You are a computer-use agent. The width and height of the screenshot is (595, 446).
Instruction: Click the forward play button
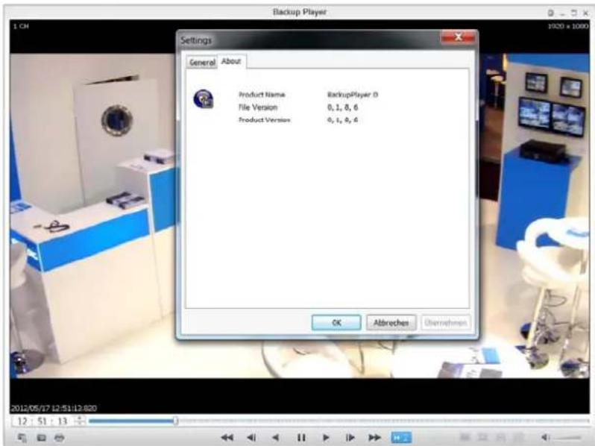(326, 437)
